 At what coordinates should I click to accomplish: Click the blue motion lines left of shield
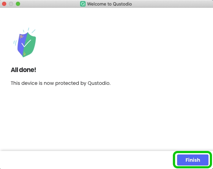15,43
